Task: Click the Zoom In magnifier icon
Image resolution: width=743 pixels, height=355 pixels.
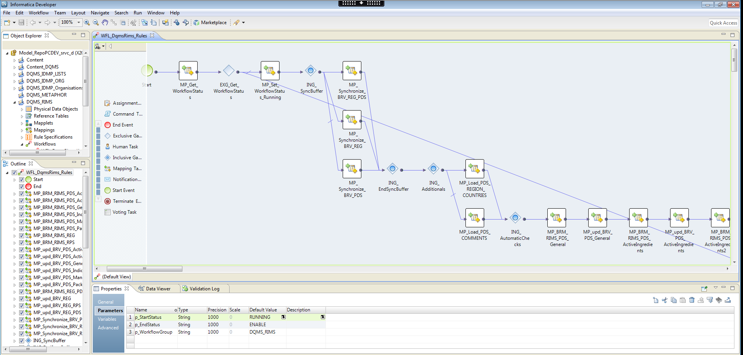Action: coord(87,23)
